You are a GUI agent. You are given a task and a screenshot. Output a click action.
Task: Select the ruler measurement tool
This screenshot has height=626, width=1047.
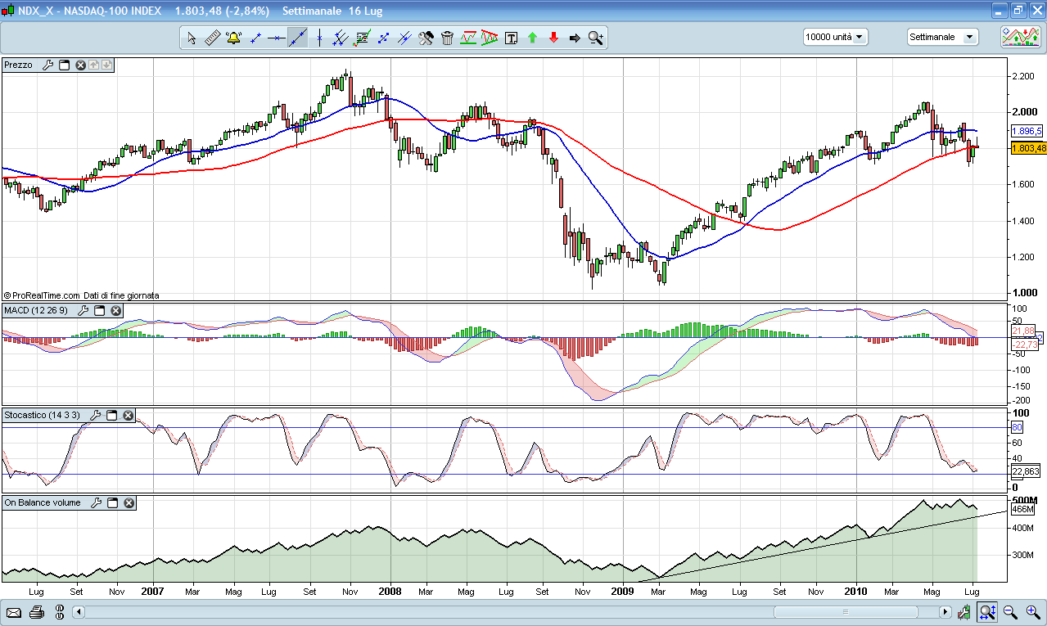click(212, 38)
